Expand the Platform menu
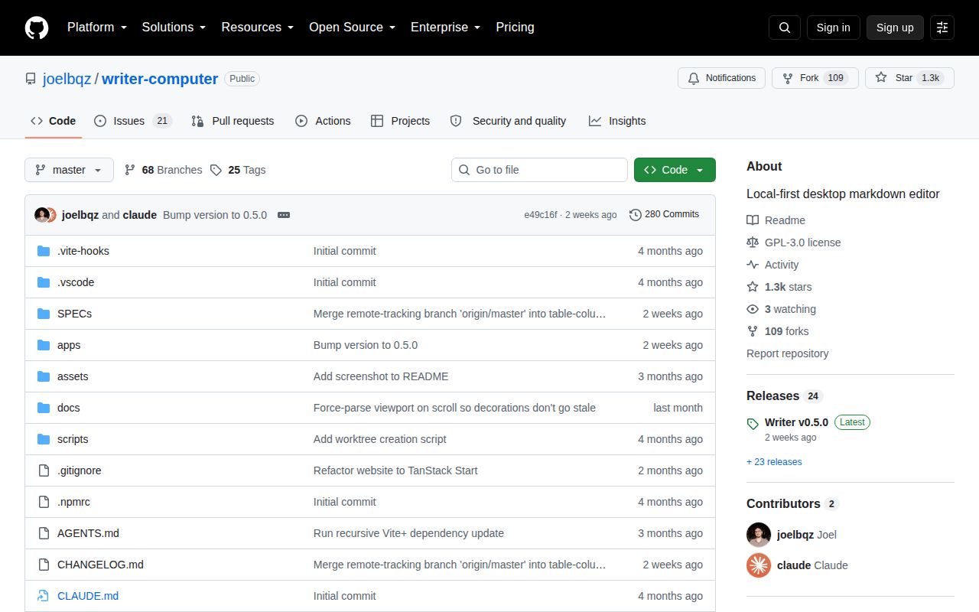The height and width of the screenshot is (612, 979). click(x=97, y=28)
